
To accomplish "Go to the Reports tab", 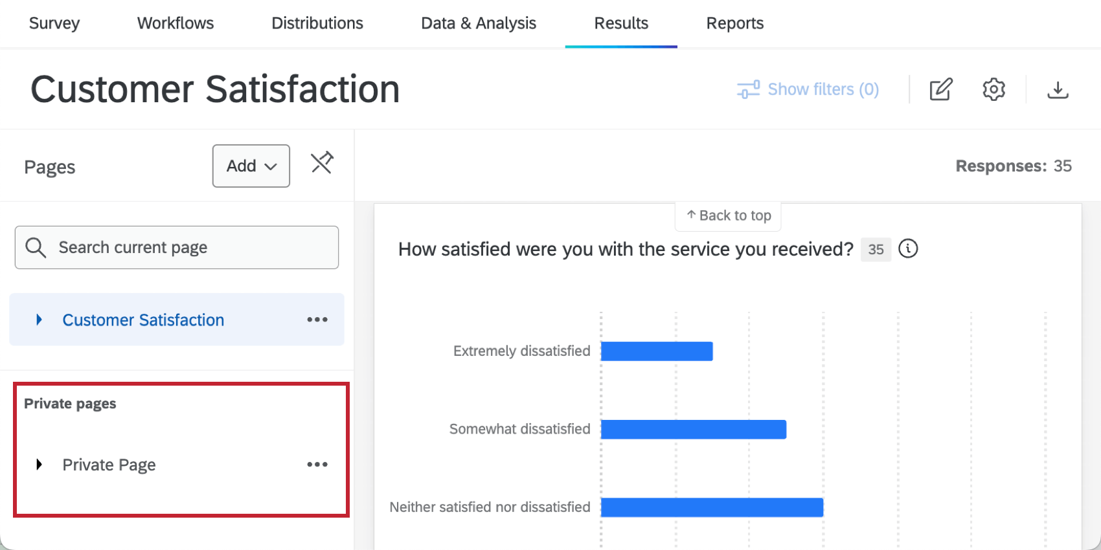I will point(734,23).
